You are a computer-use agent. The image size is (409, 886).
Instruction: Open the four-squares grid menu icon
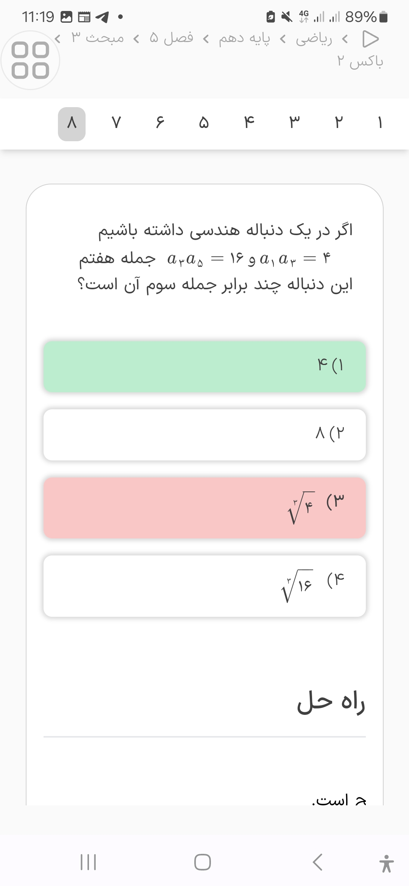30,60
